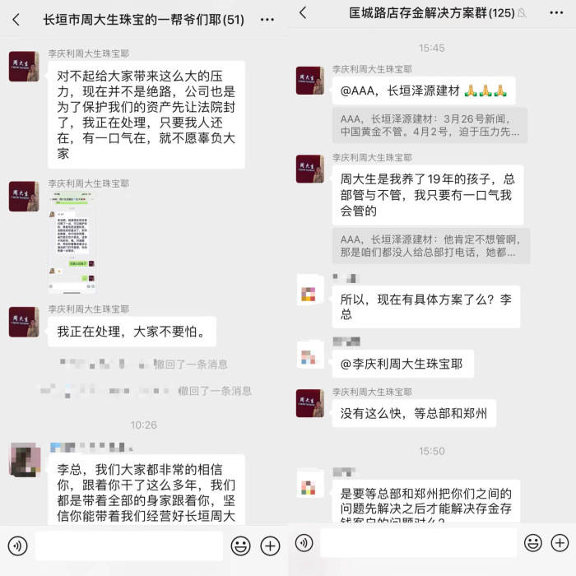Open quoted message about 3月26号新闻

(x=430, y=125)
